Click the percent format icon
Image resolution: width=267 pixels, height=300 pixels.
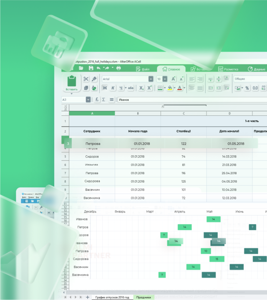(x=247, y=88)
